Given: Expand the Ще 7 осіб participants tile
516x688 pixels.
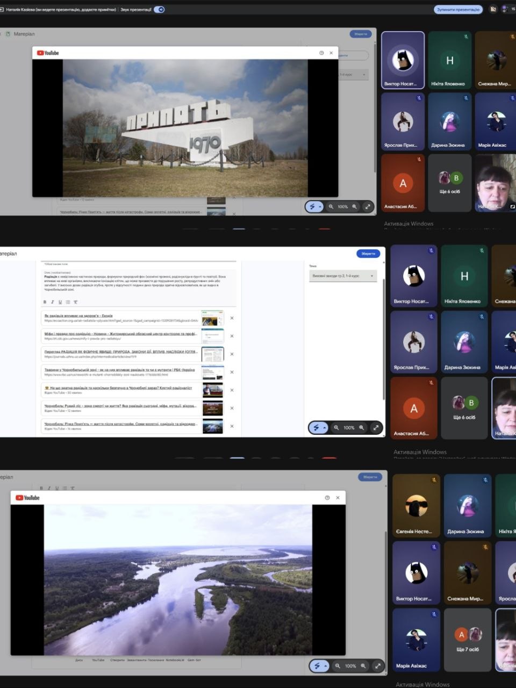Looking at the screenshot, I should (x=468, y=640).
